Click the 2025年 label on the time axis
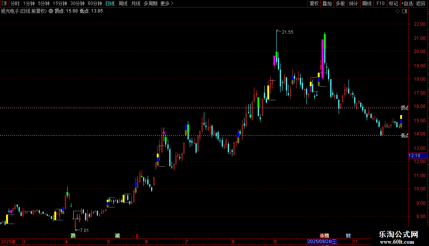Screen dimensions: 429x246 (x=8, y=241)
